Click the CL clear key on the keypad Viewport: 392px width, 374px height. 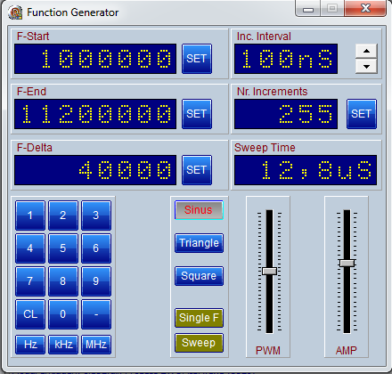[30, 314]
